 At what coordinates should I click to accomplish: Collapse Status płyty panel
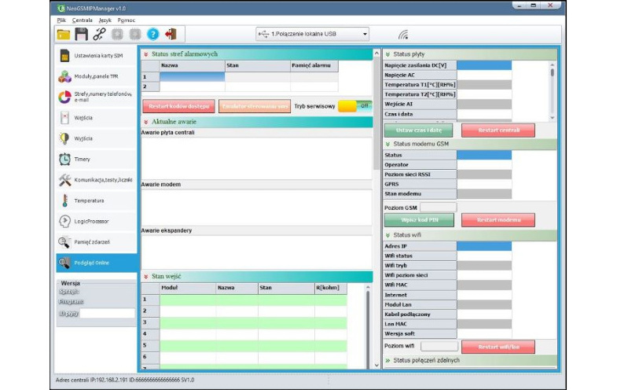[387, 54]
